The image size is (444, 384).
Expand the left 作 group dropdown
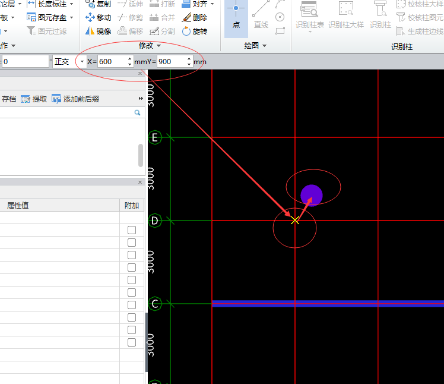click(13, 46)
